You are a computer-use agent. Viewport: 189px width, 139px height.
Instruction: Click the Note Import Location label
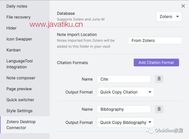pos(77,34)
